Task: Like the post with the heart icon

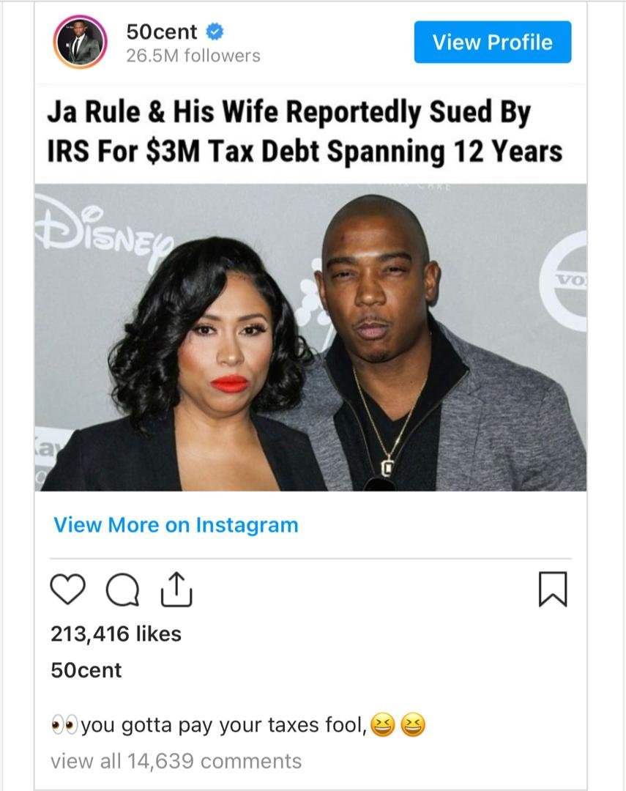Action: coord(68,589)
